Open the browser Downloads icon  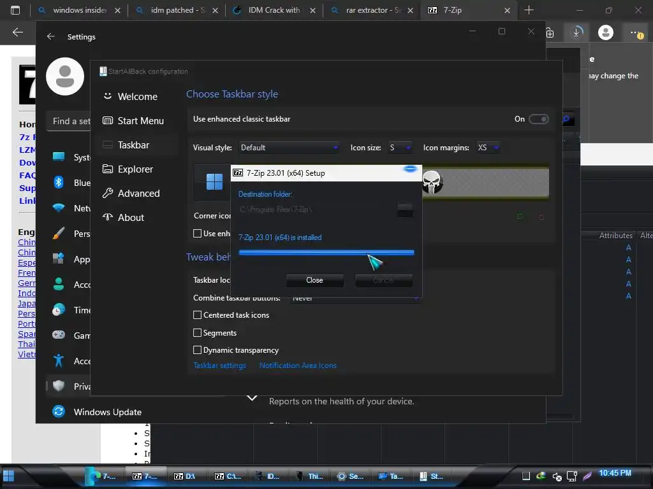[577, 32]
